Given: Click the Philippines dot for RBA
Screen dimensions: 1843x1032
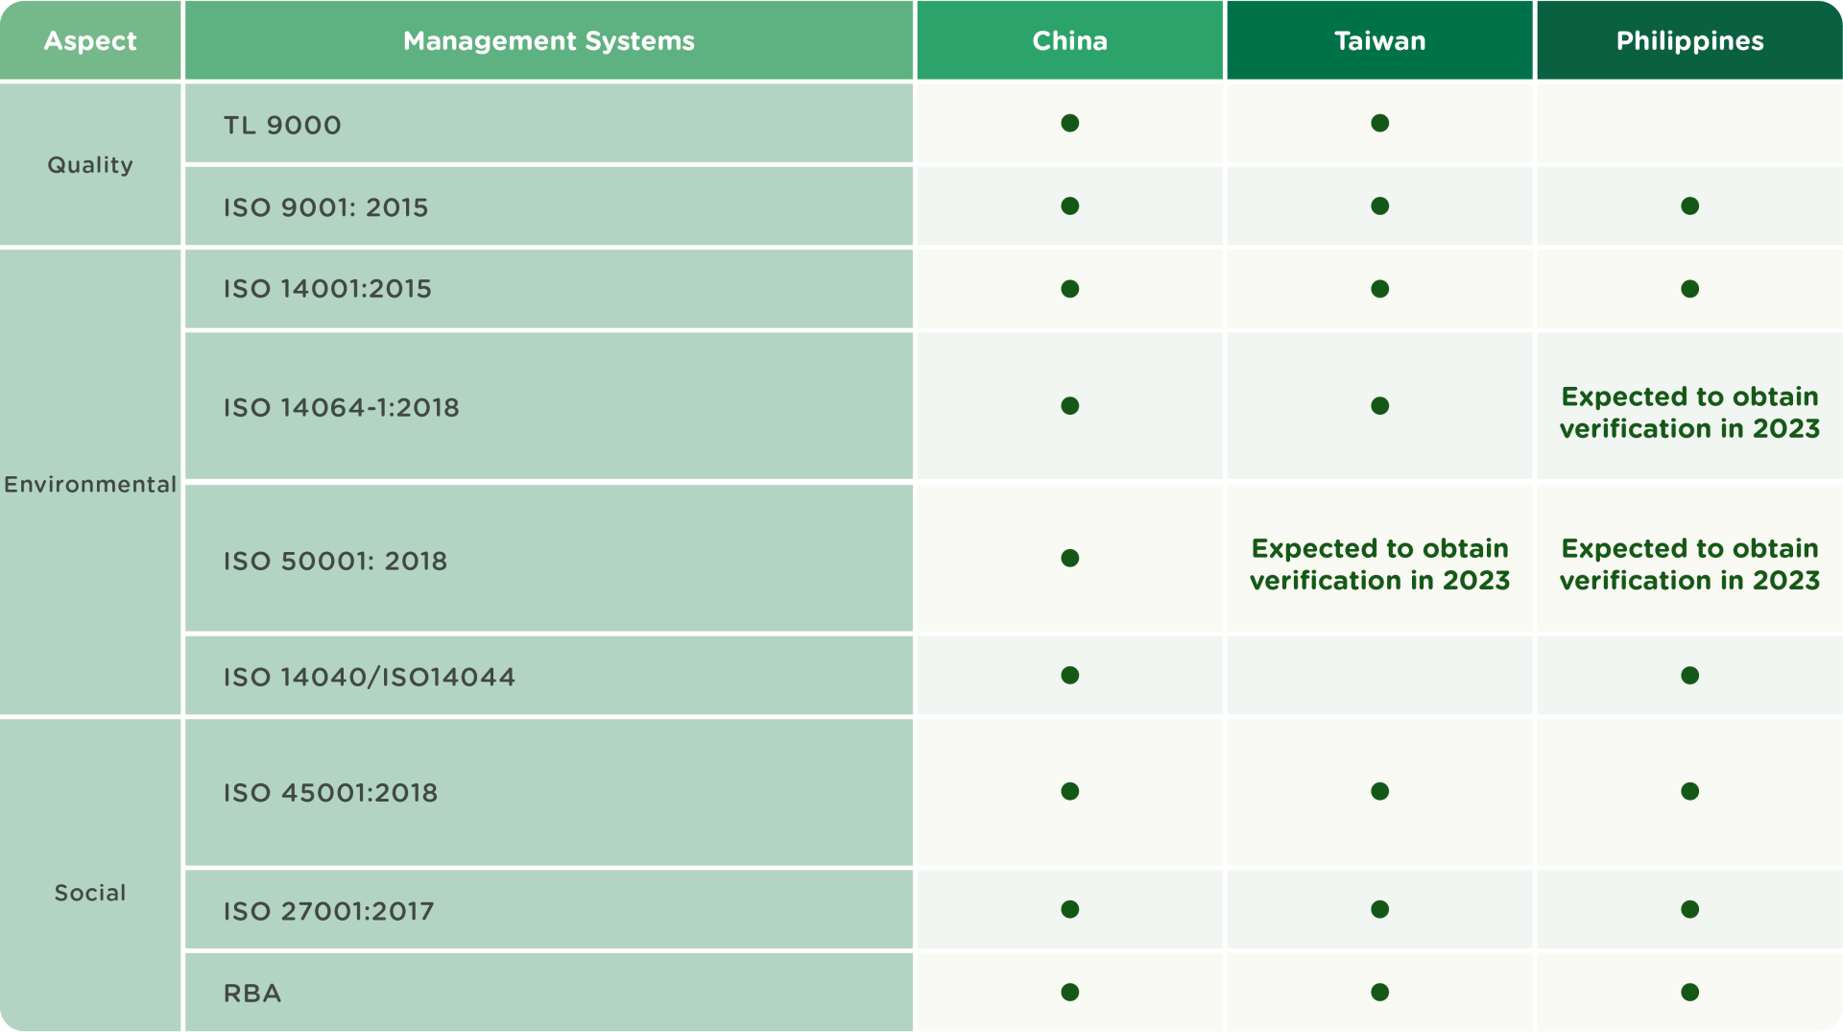Looking at the screenshot, I should point(1689,992).
